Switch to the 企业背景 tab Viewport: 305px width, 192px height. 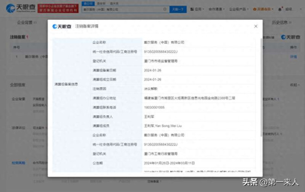tap(25, 22)
